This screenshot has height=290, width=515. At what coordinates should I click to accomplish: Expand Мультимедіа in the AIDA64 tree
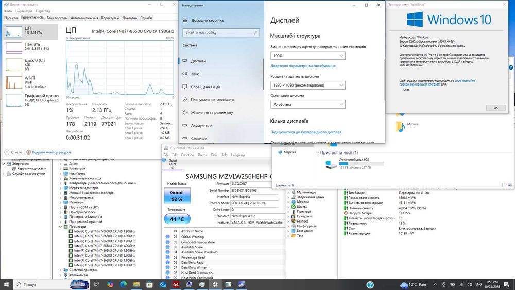(288, 192)
